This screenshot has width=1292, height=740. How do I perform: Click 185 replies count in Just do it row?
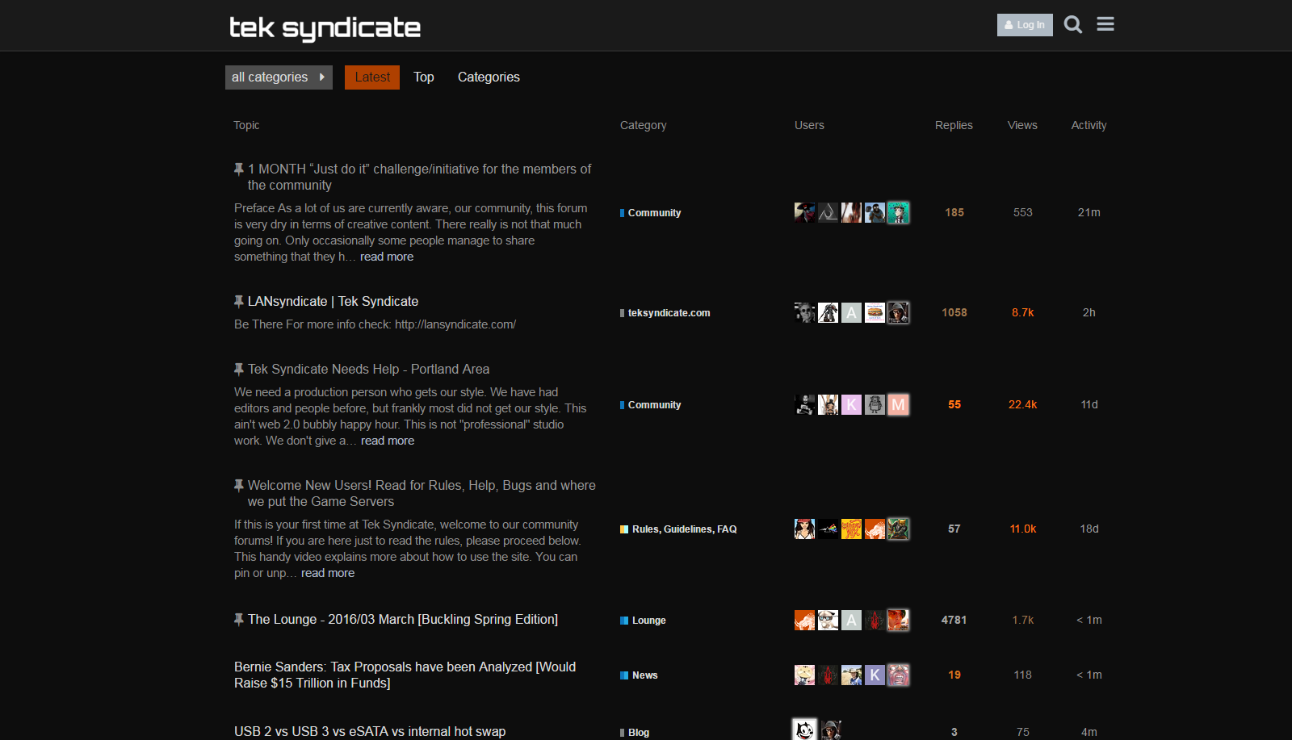954,212
